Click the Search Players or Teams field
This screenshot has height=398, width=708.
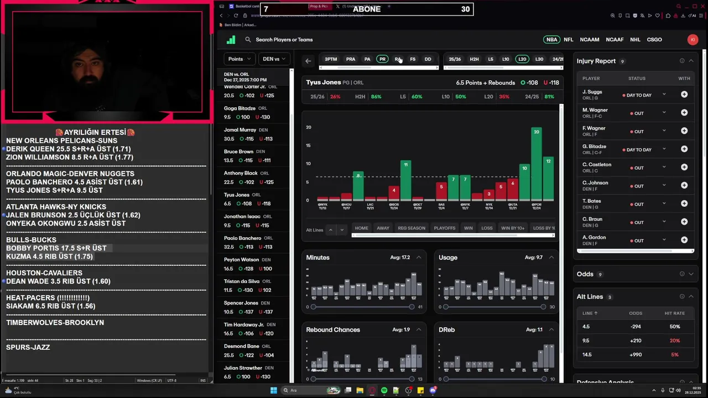pos(284,40)
